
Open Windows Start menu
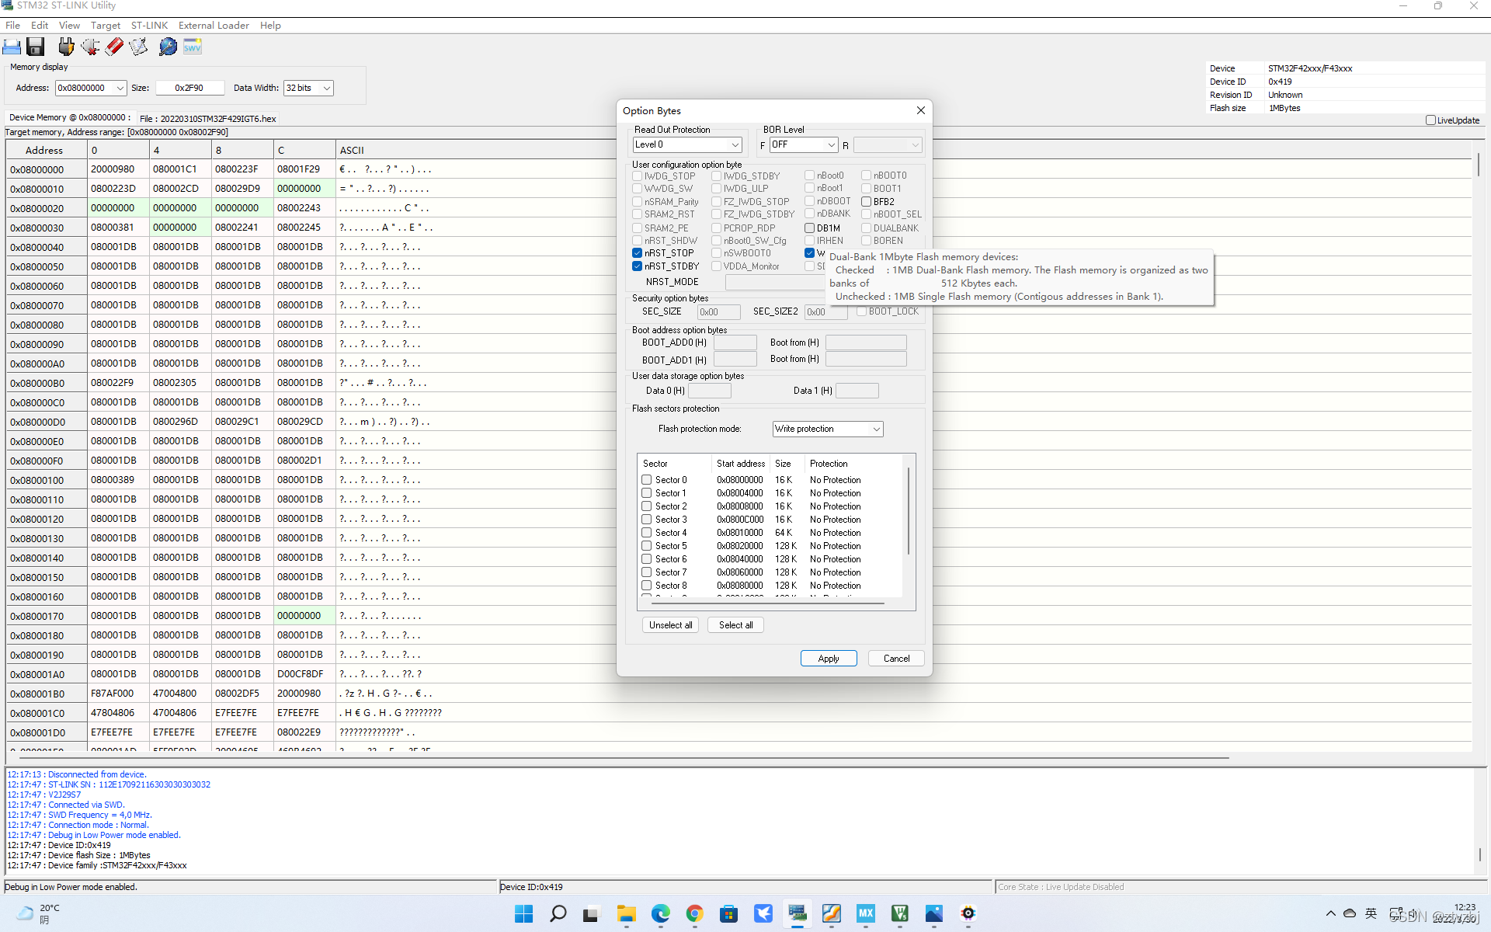pyautogui.click(x=524, y=913)
